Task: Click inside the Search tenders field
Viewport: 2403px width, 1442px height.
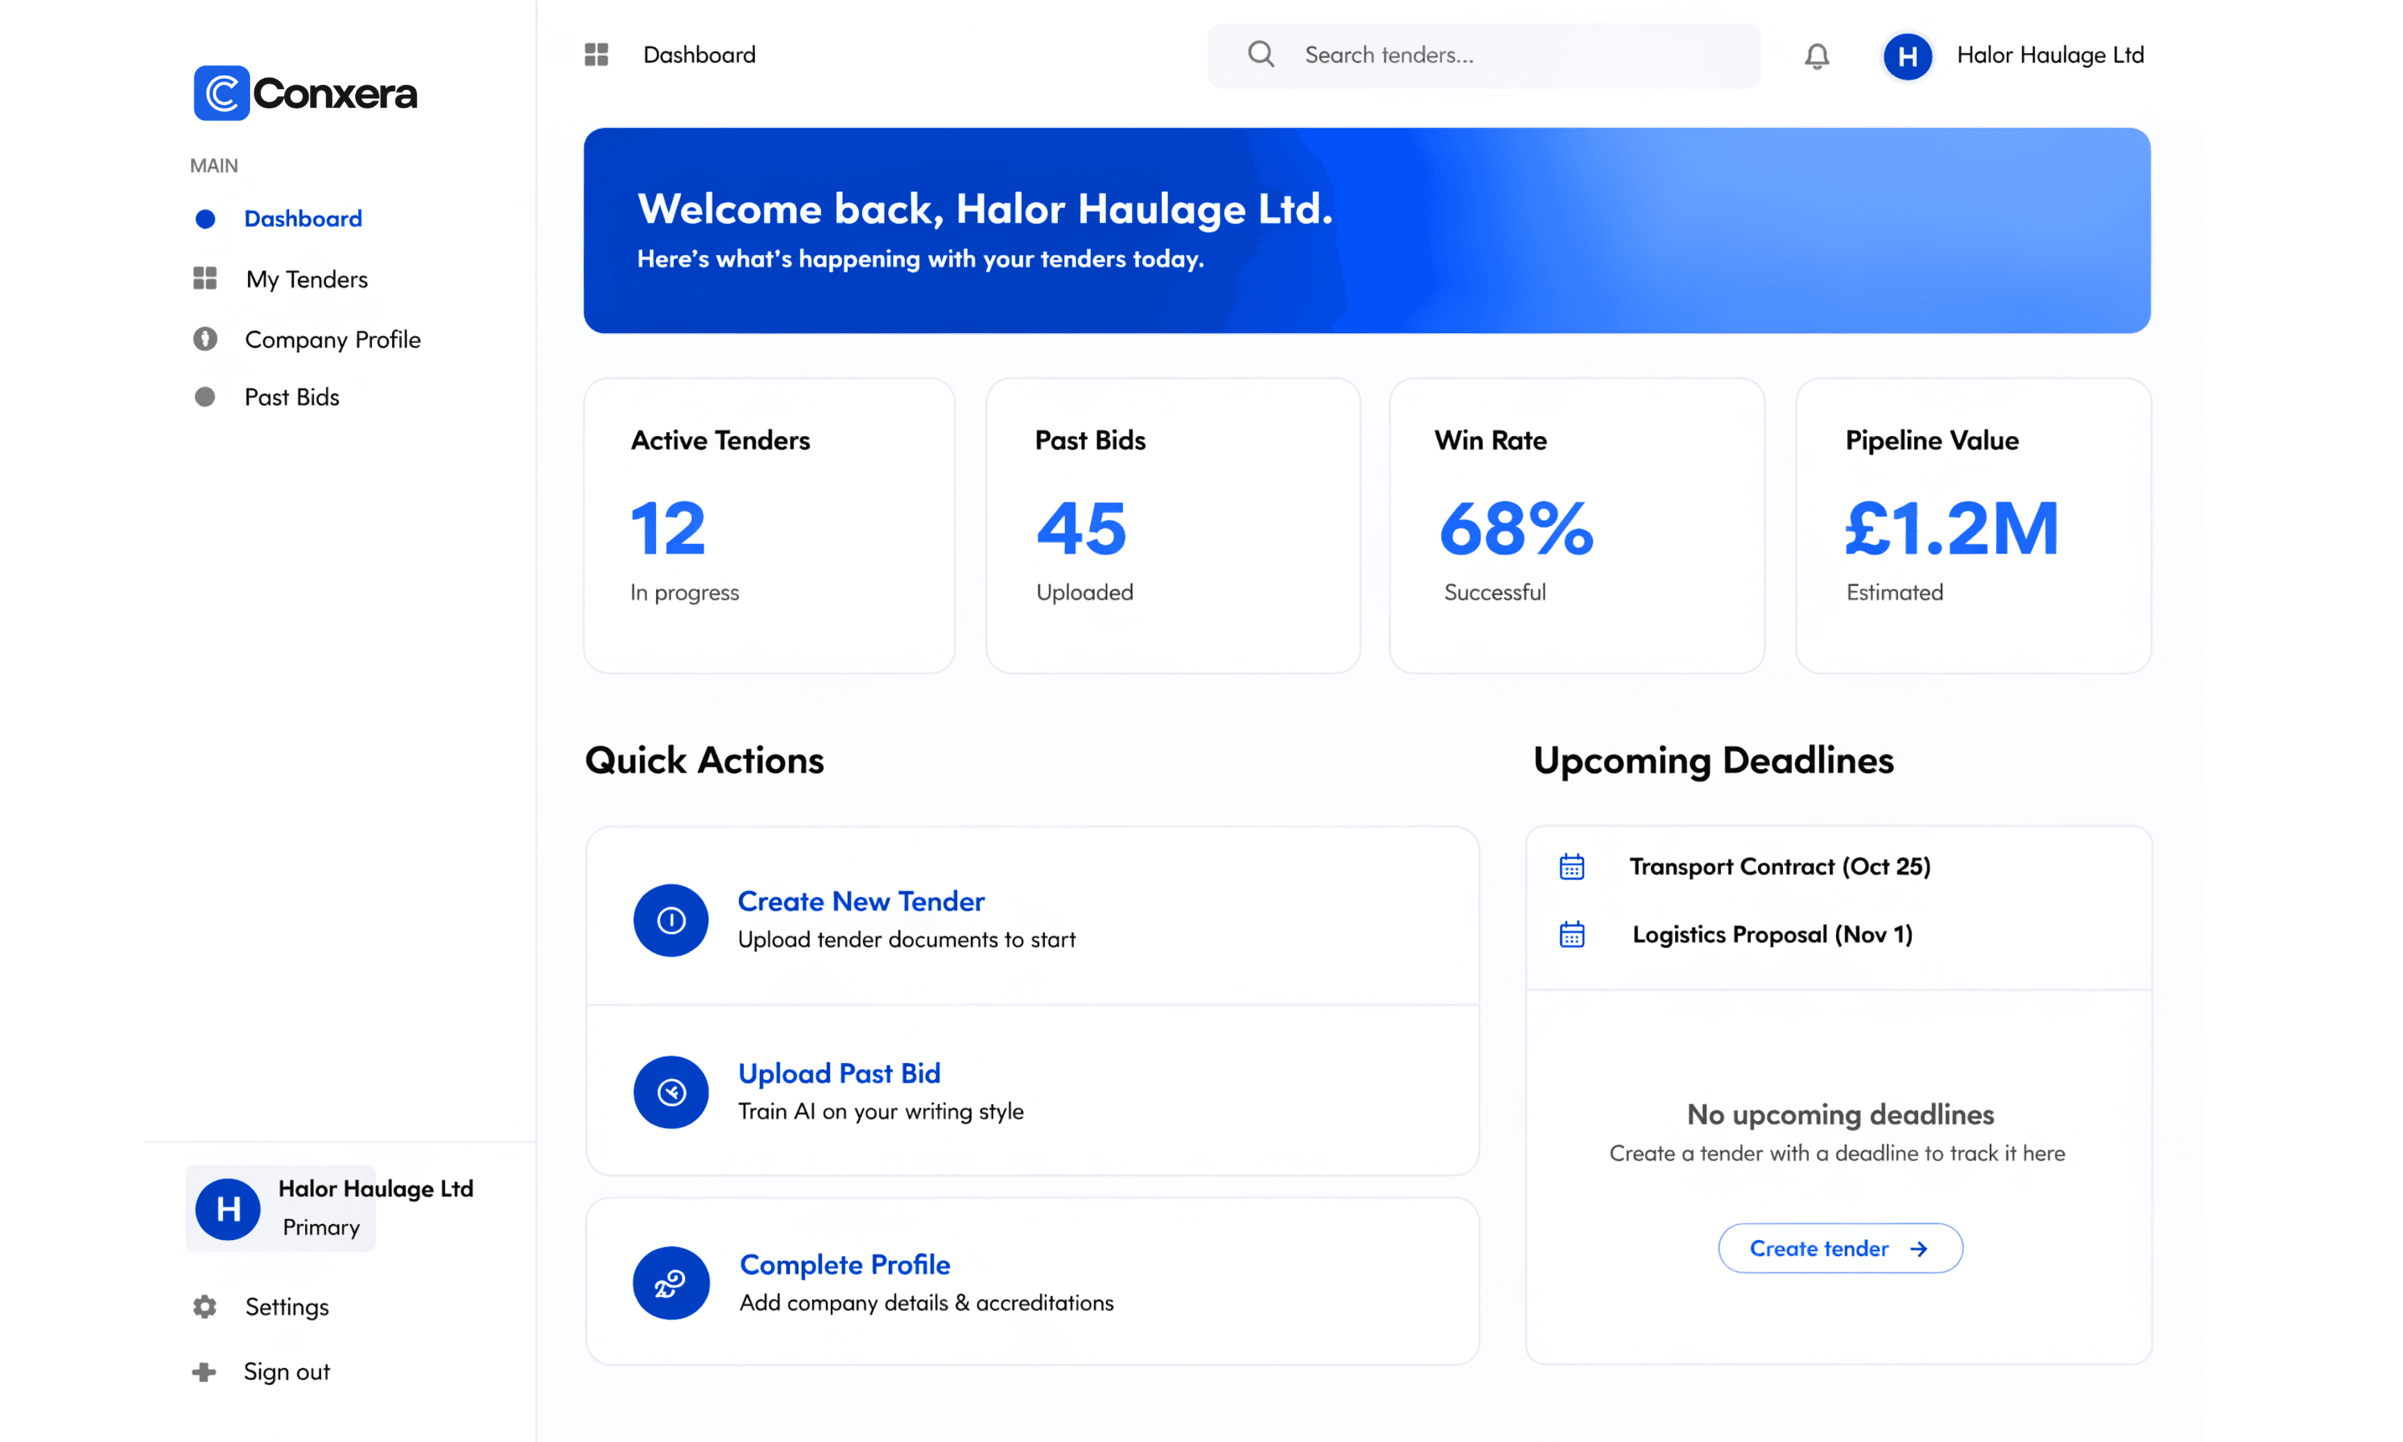Action: click(x=1457, y=54)
